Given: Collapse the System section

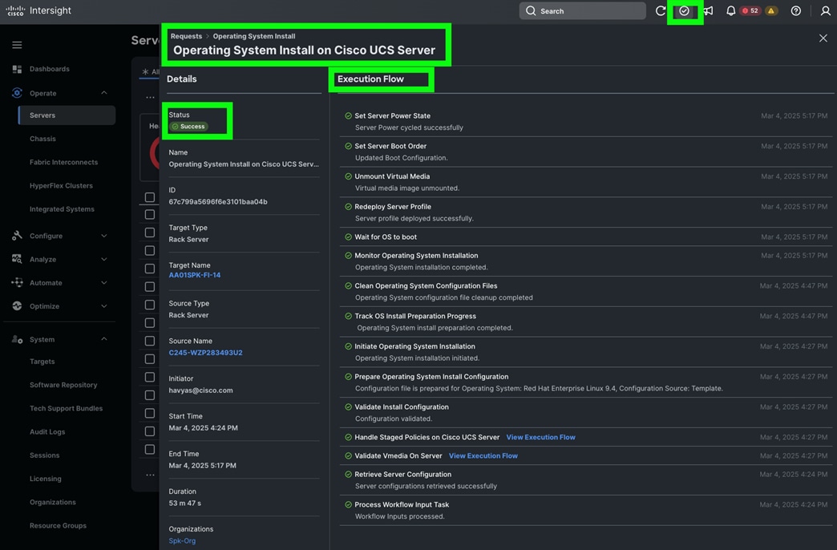Looking at the screenshot, I should tap(104, 339).
